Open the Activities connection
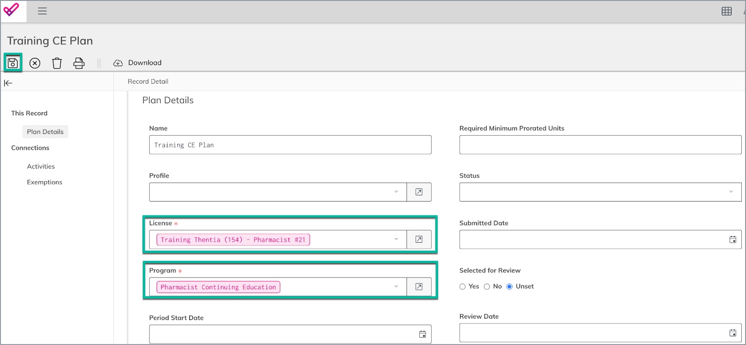The image size is (746, 345). [41, 166]
